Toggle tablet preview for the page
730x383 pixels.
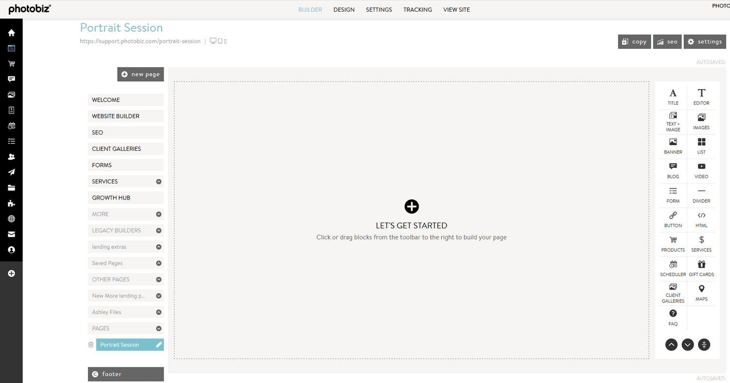220,41
